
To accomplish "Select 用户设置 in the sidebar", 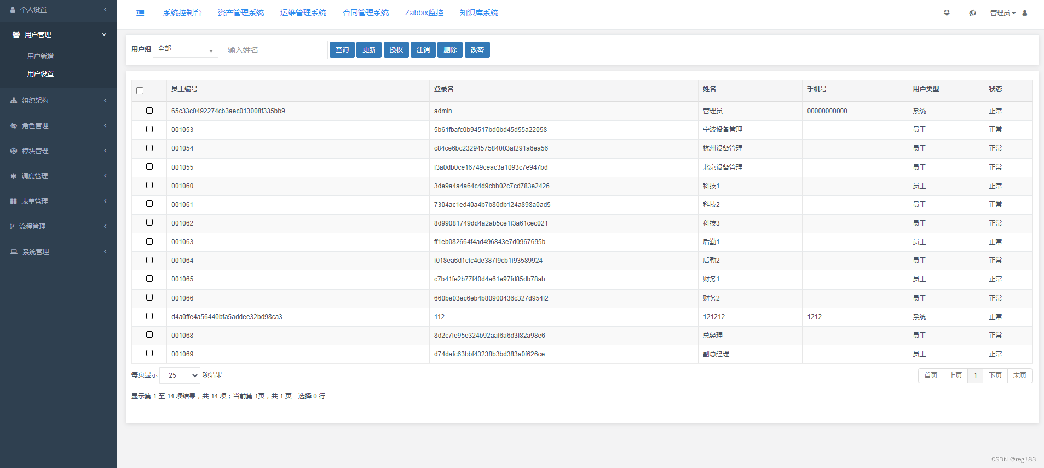I will coord(41,73).
